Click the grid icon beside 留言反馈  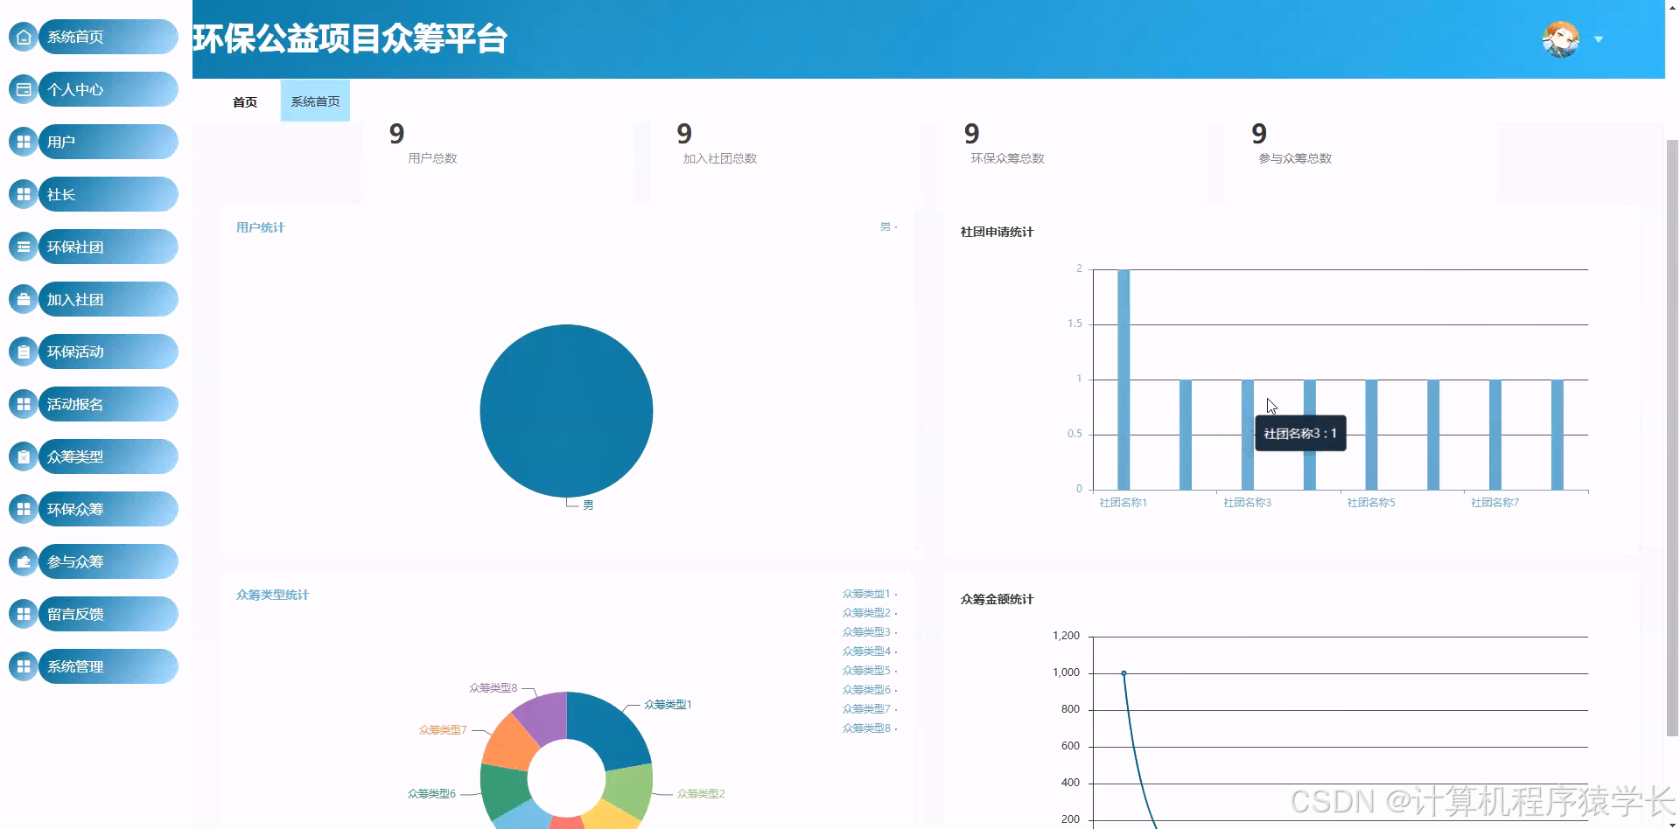[24, 614]
